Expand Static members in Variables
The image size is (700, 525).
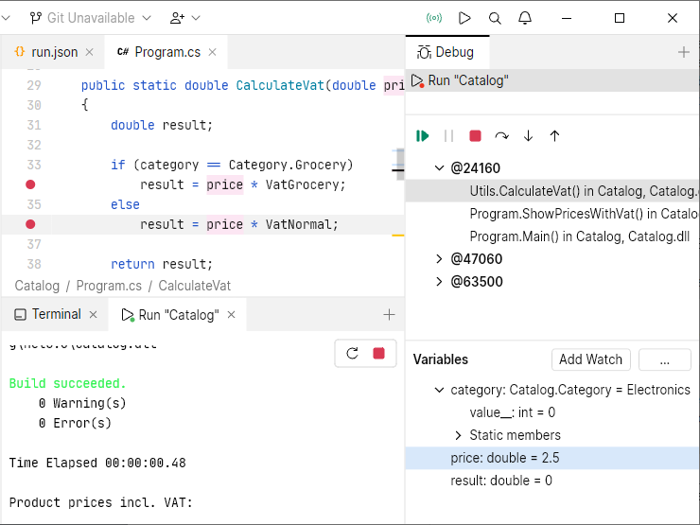pyautogui.click(x=459, y=435)
